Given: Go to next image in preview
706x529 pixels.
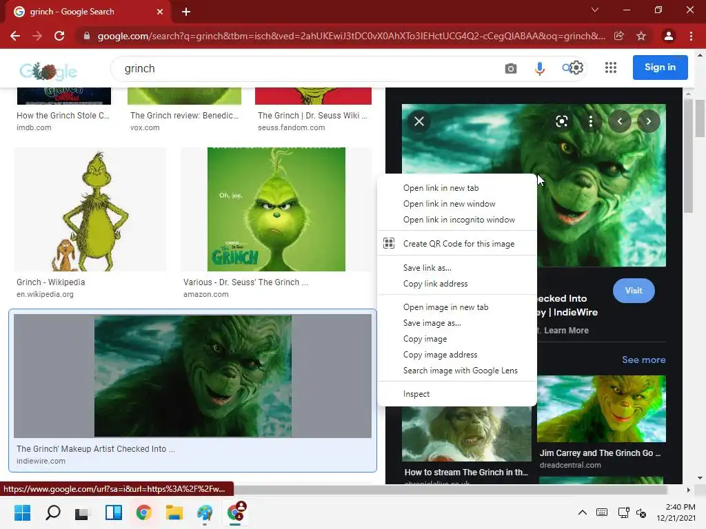Looking at the screenshot, I should click(x=648, y=121).
